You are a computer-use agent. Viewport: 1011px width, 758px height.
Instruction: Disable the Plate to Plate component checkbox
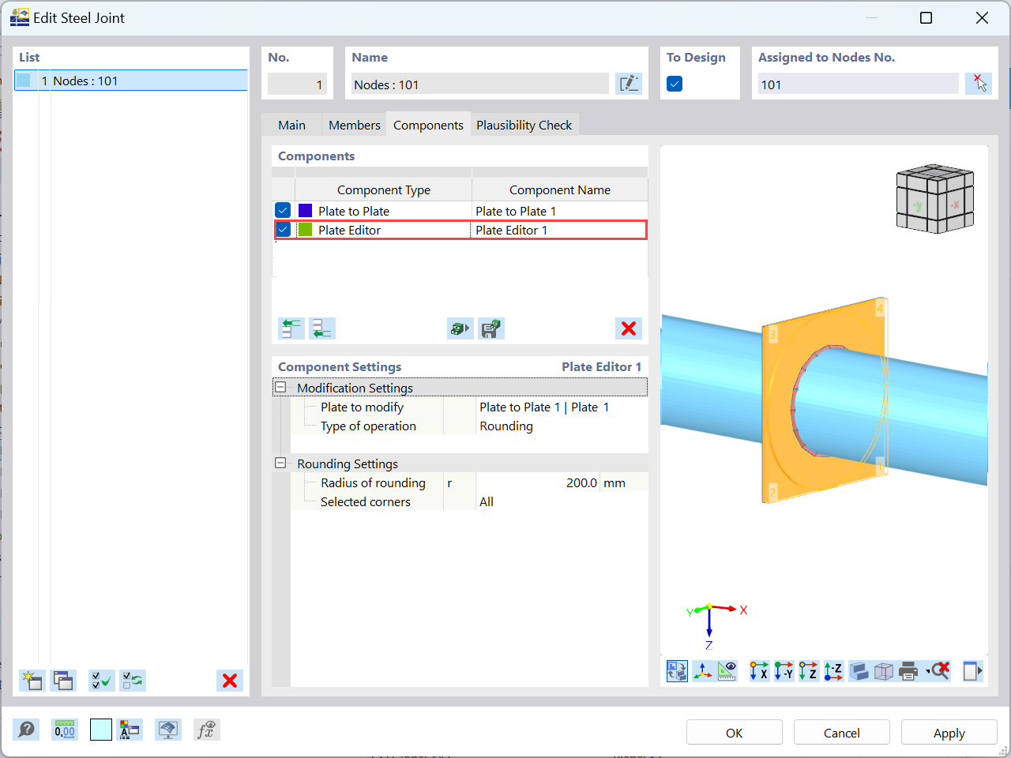[283, 210]
